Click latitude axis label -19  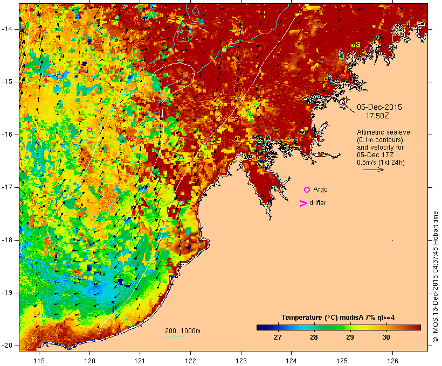7,293
